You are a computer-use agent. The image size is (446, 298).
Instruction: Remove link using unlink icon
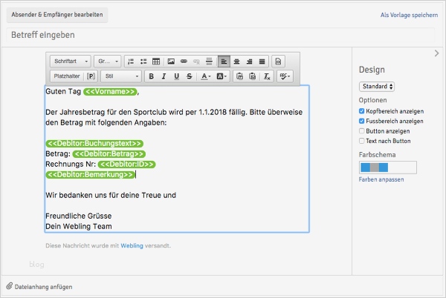[x=196, y=62]
